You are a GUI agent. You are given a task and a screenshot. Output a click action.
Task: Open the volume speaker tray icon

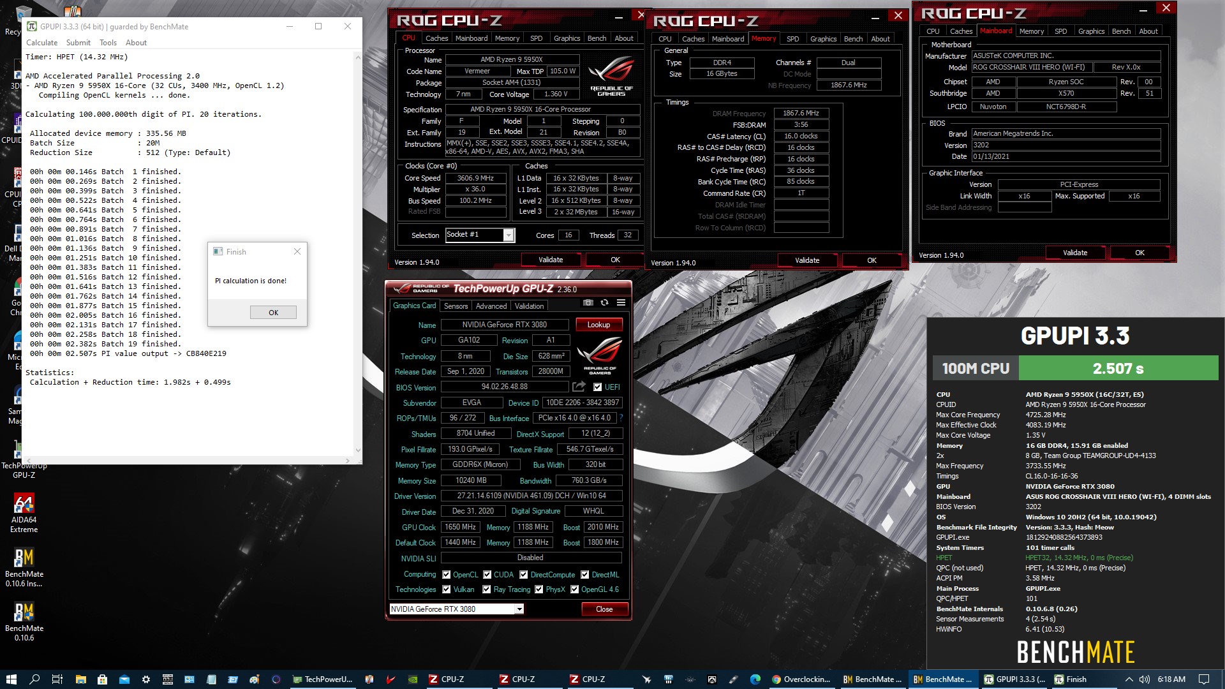pos(1144,679)
